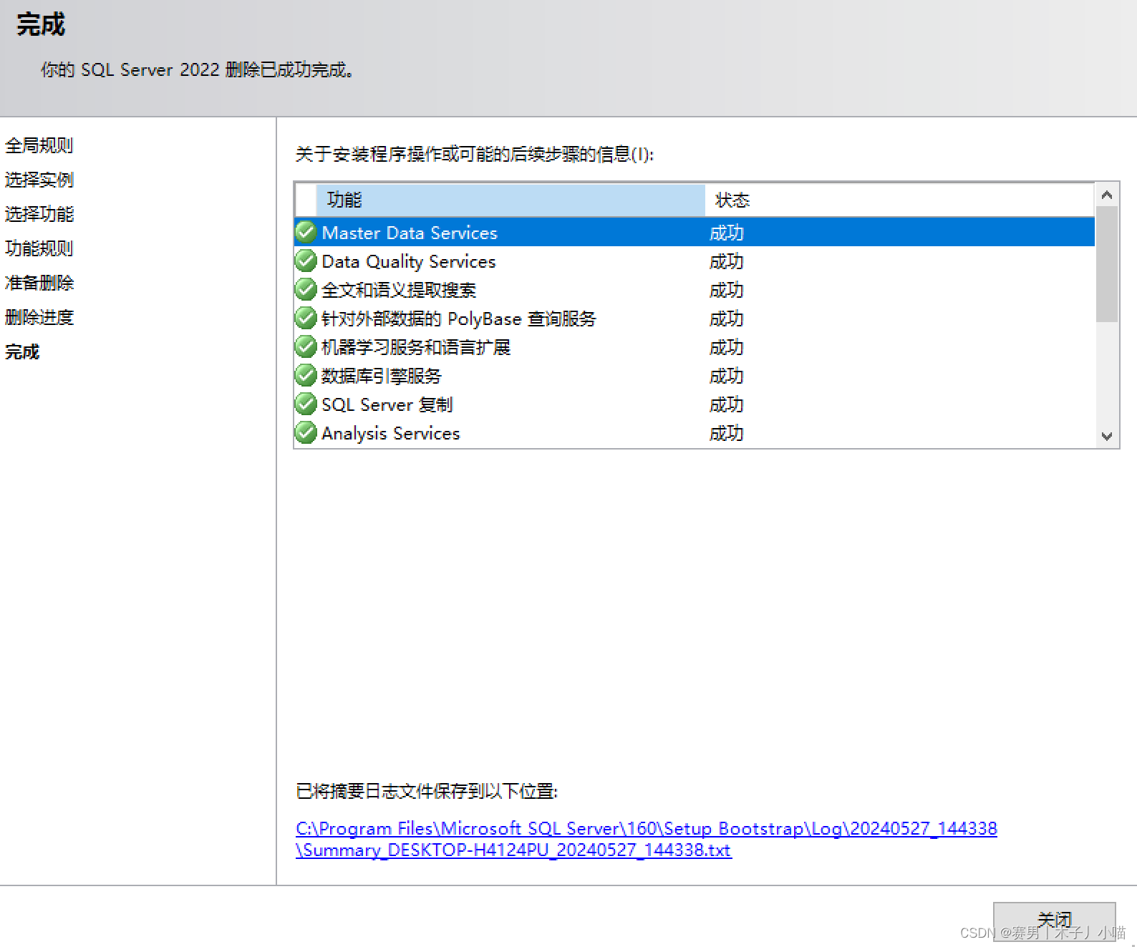Click the green check icon beside Master Data Services
This screenshot has width=1137, height=947.
pyautogui.click(x=306, y=232)
